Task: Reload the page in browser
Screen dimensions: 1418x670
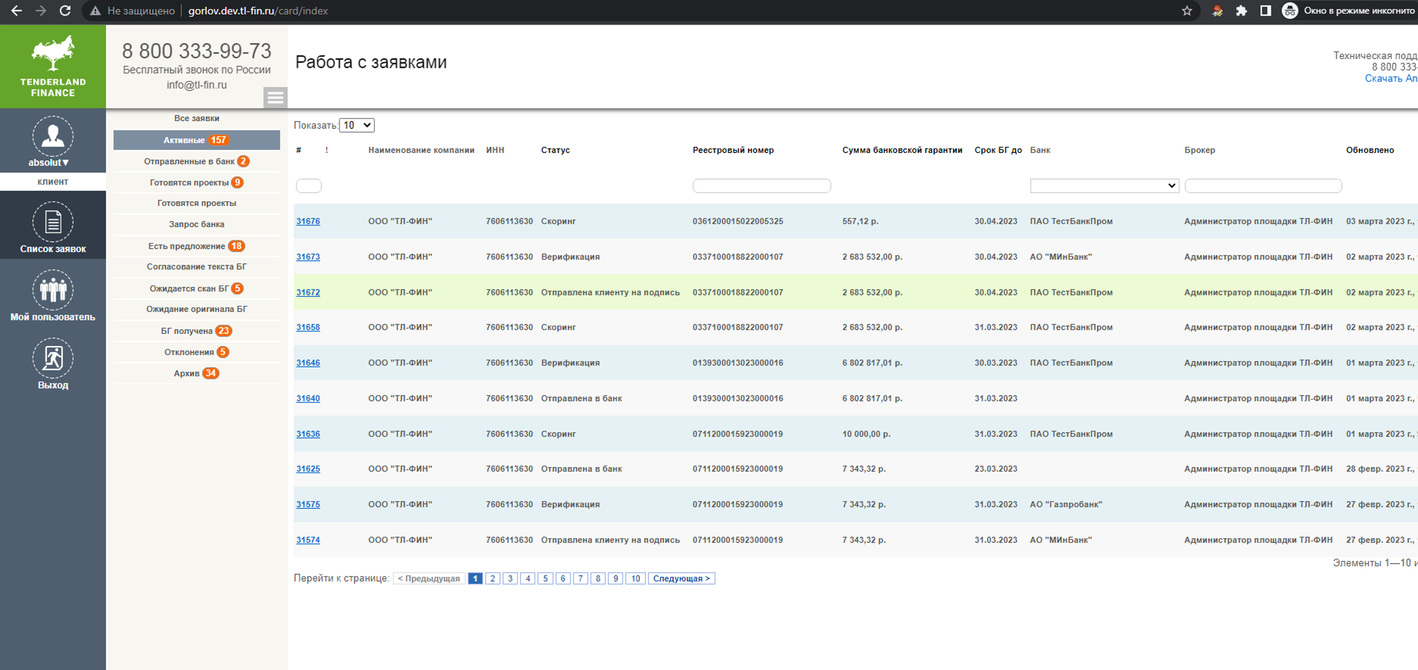Action: click(65, 11)
